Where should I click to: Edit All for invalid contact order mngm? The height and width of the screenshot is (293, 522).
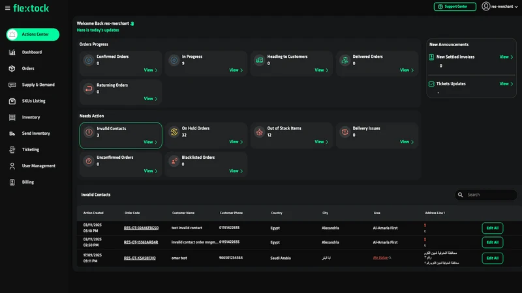[x=493, y=242]
